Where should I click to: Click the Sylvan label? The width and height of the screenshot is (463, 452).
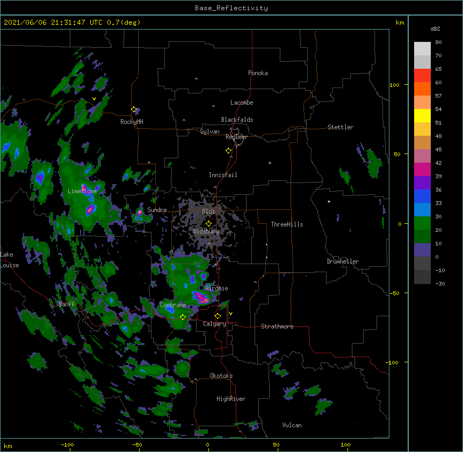(209, 132)
